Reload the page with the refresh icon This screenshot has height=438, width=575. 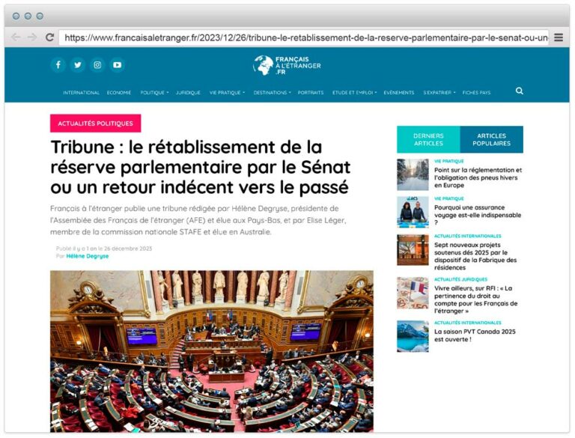click(x=49, y=37)
